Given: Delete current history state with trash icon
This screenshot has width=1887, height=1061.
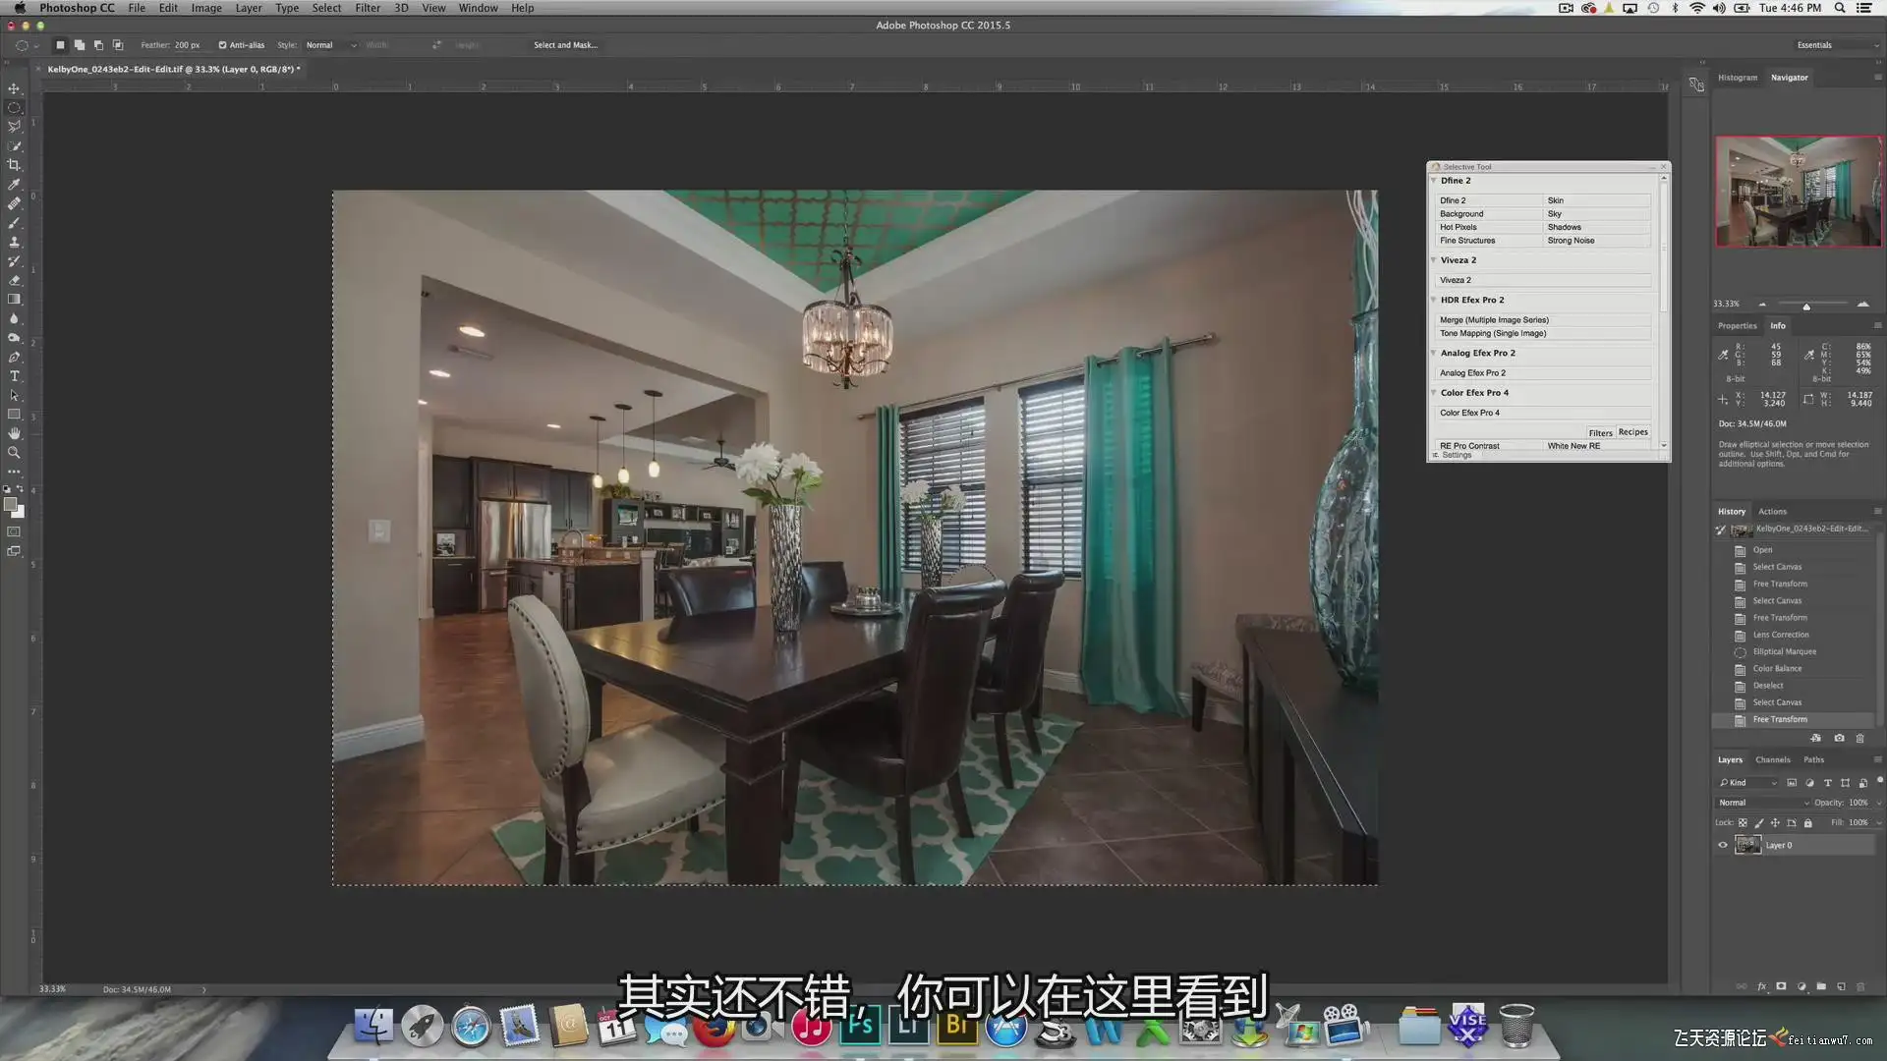Looking at the screenshot, I should [1859, 738].
